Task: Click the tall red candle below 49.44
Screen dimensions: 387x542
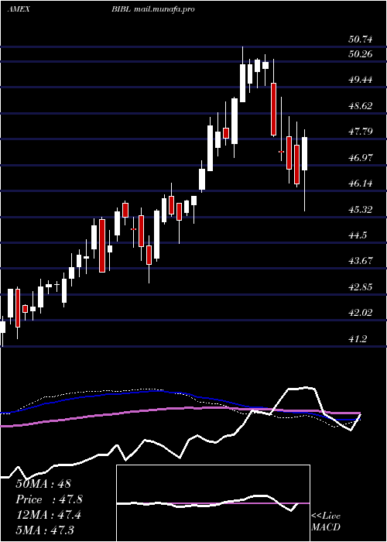Action: [274, 109]
